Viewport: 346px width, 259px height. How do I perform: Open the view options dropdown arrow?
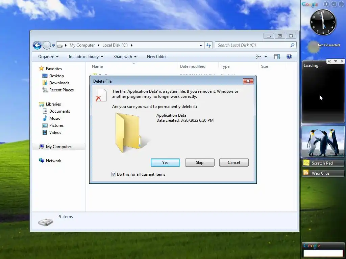pos(266,57)
